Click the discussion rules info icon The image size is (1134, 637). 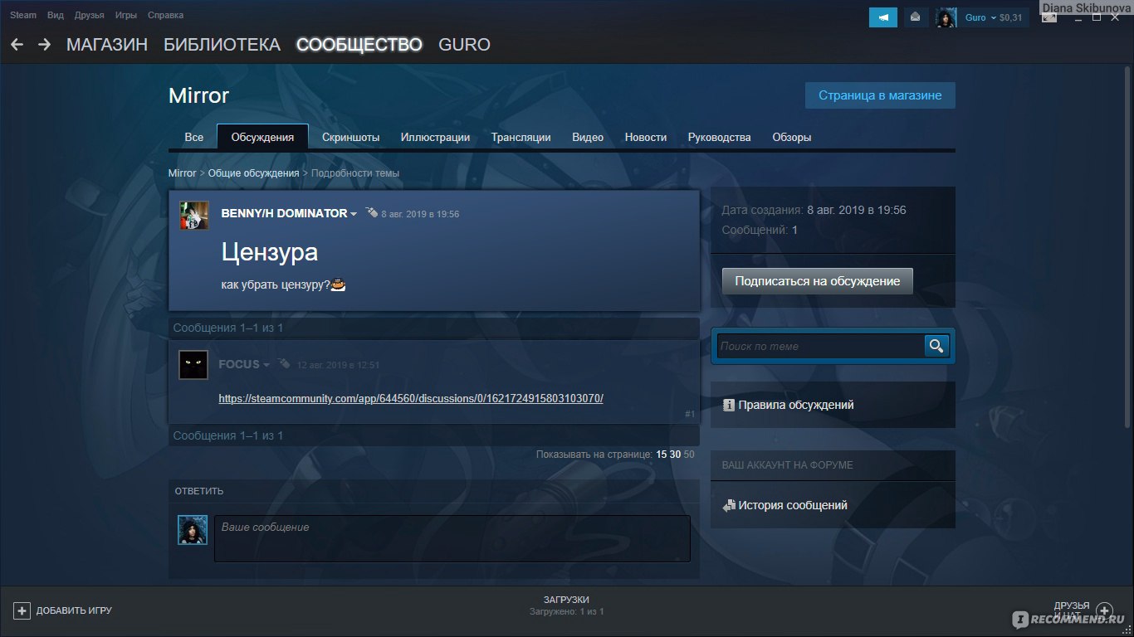[x=729, y=406]
